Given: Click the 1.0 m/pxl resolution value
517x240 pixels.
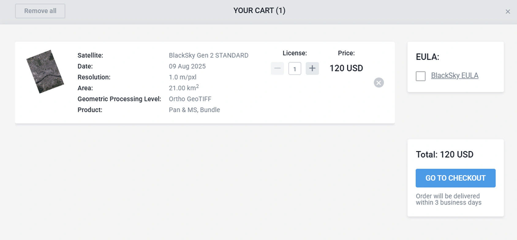Looking at the screenshot, I should click(x=183, y=77).
